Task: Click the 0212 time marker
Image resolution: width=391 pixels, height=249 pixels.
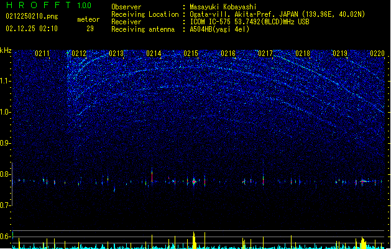Action: coord(79,53)
